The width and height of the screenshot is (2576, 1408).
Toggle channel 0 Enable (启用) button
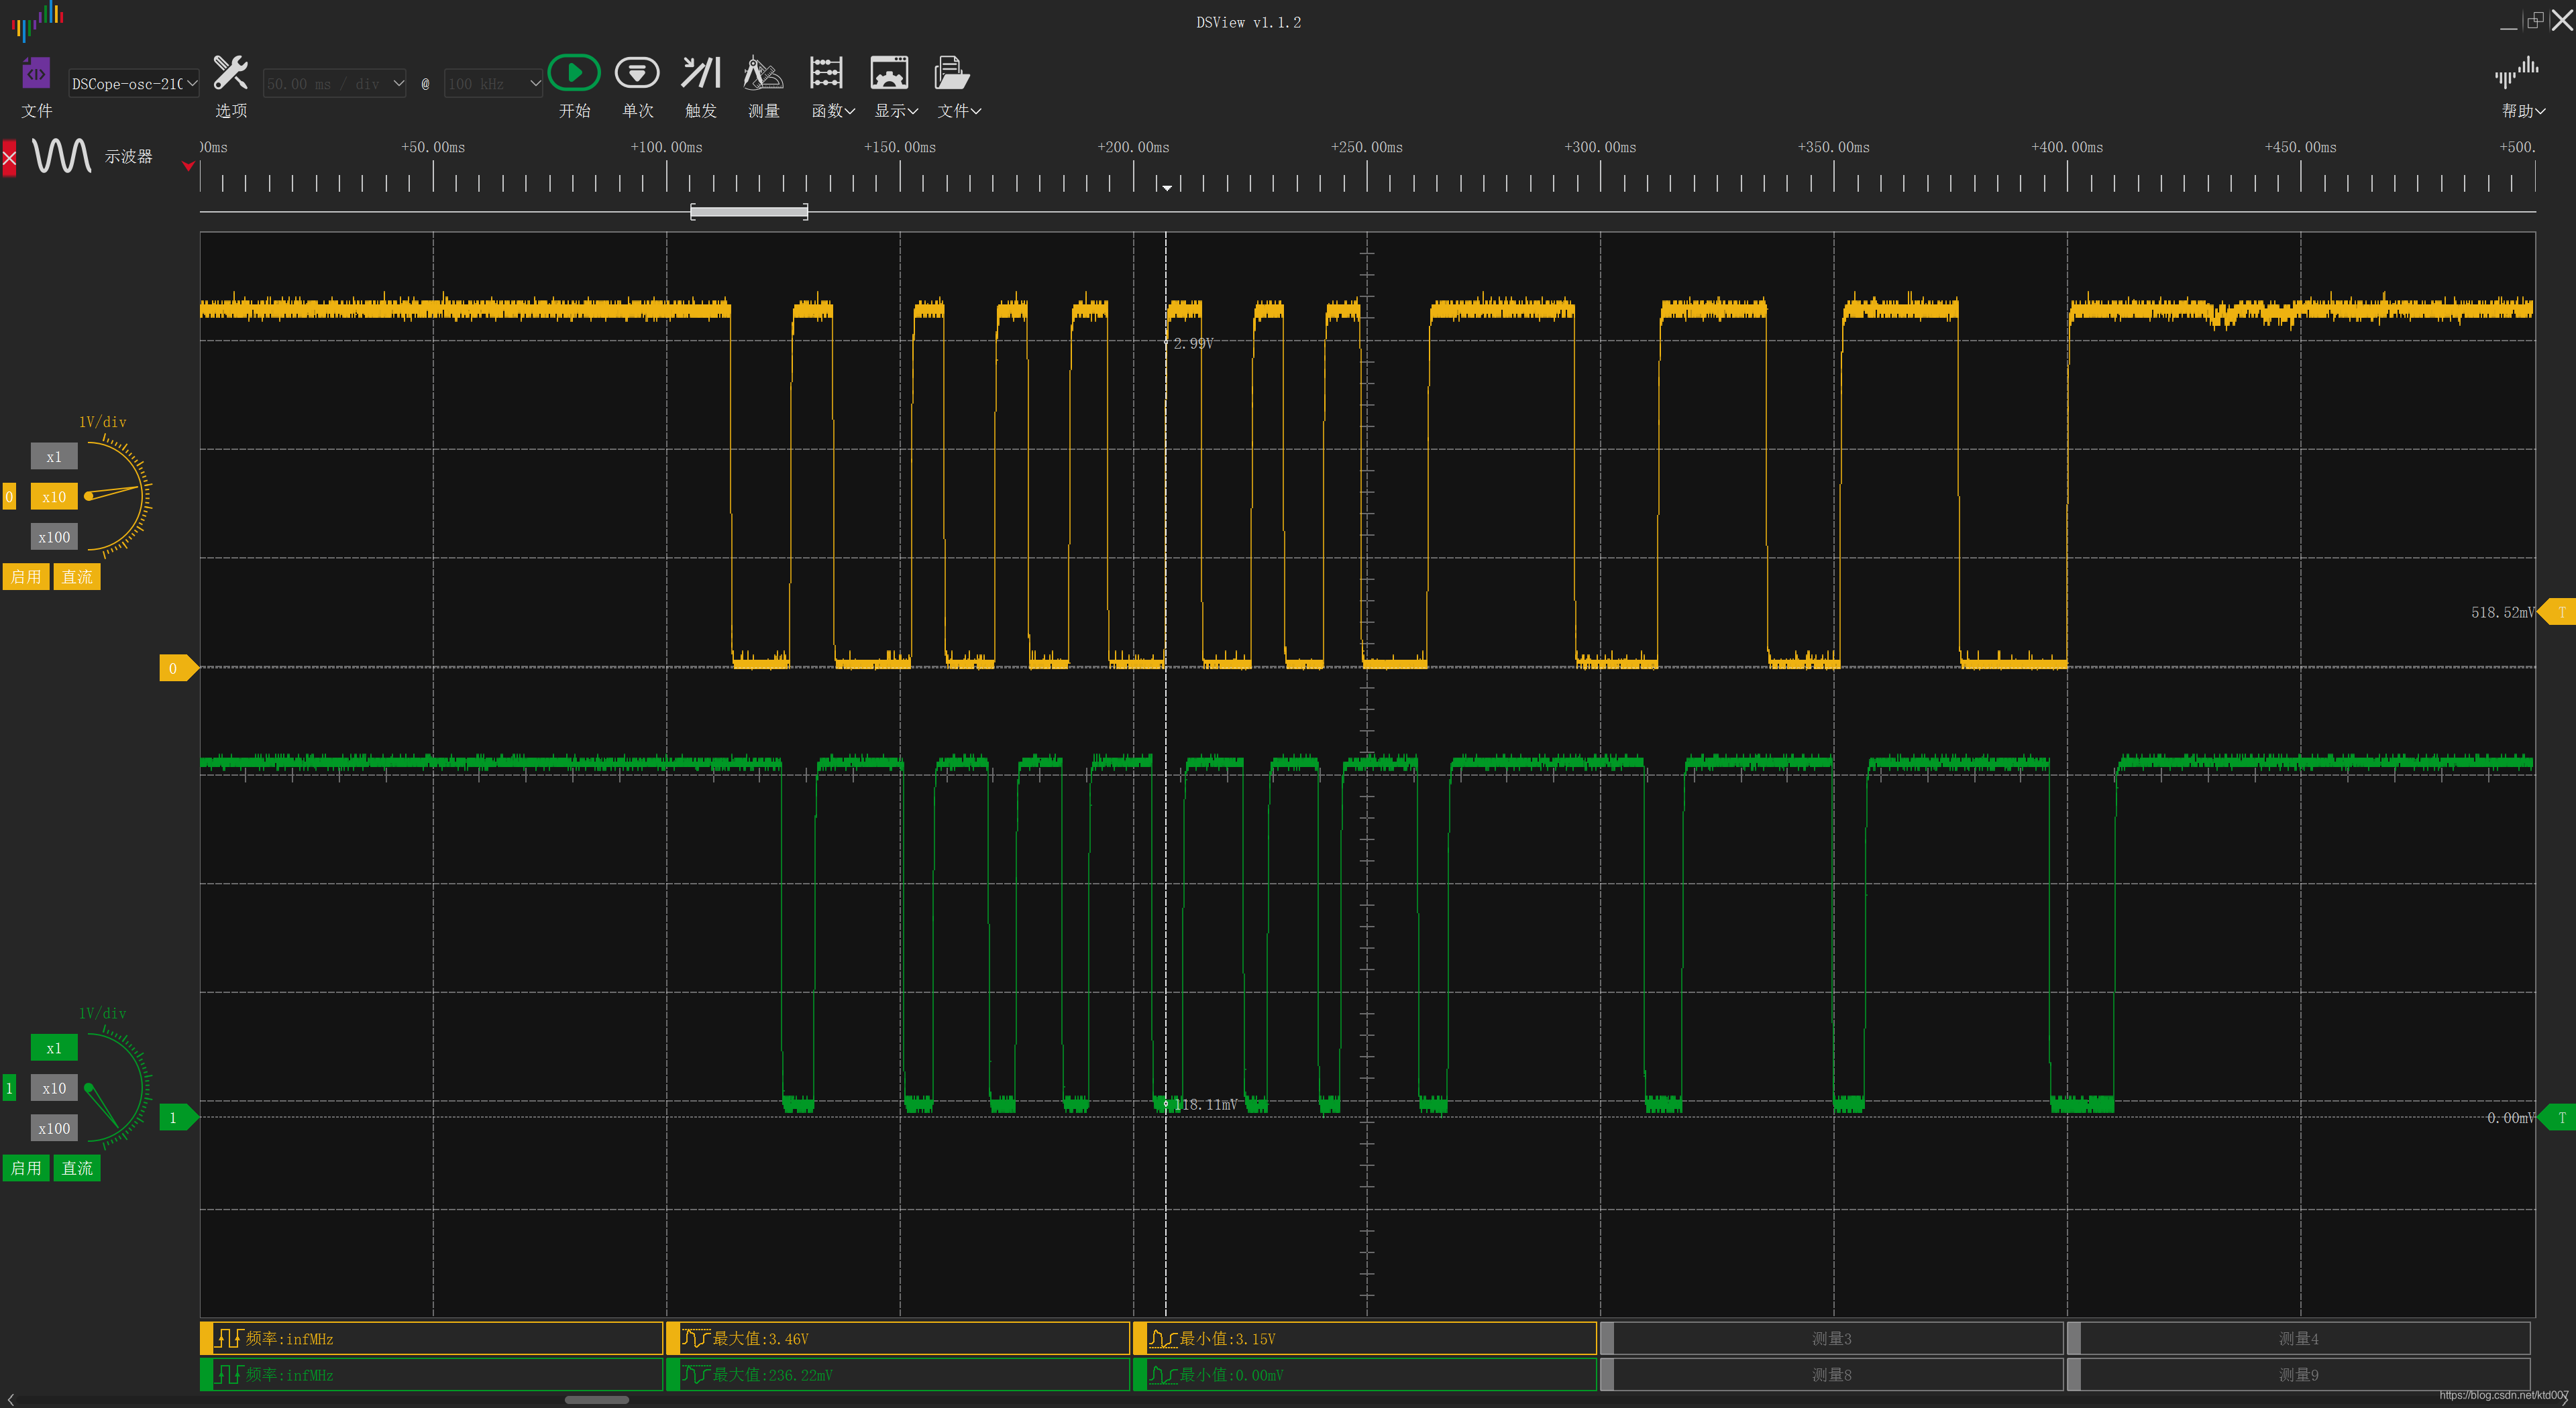[x=26, y=577]
